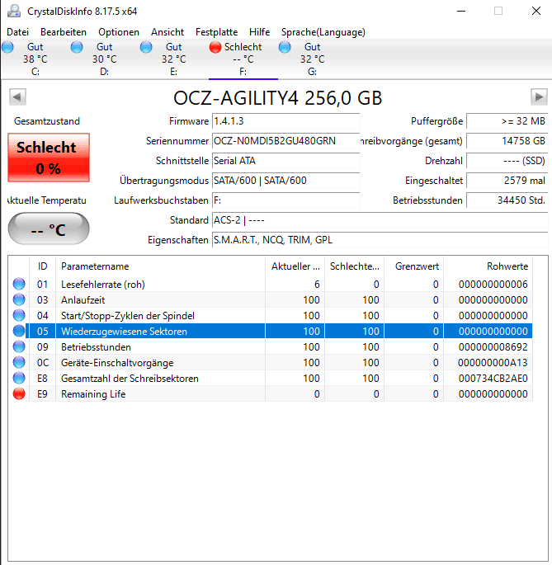Open the Bearbeiten menu
Image resolution: width=552 pixels, height=565 pixels.
coord(64,32)
